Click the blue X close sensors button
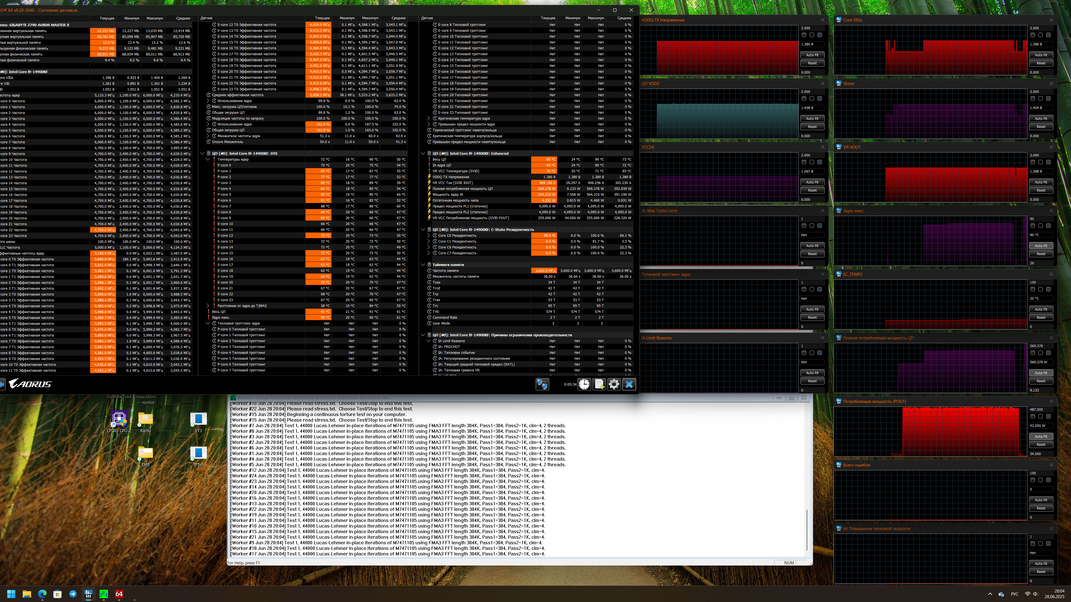The width and height of the screenshot is (1071, 602). (x=629, y=384)
